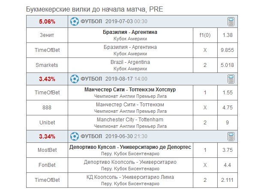Open the bold Бразилия - Аргентина match link

tap(130, 32)
